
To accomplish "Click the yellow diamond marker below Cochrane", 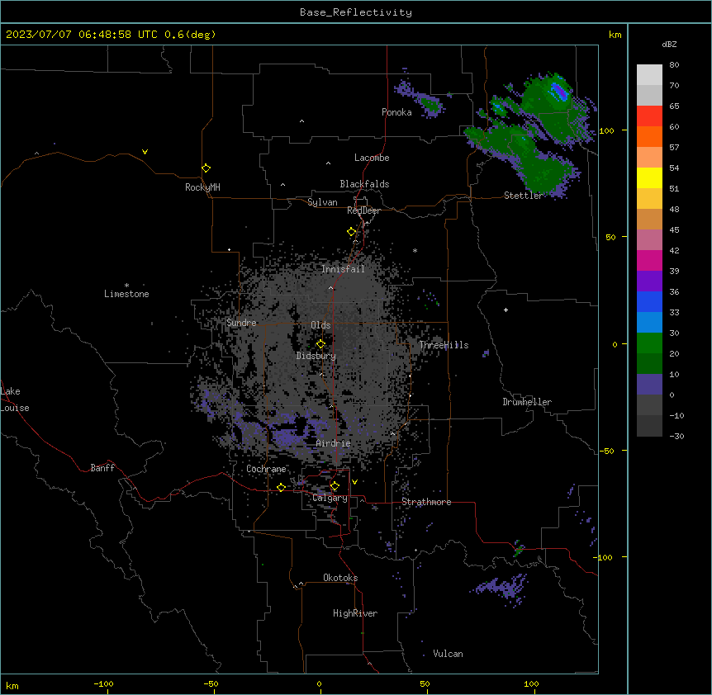I will (x=281, y=487).
